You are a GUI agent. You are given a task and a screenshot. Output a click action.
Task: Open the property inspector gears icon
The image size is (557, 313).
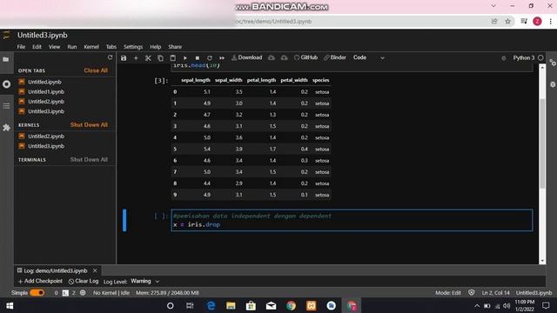(x=553, y=63)
